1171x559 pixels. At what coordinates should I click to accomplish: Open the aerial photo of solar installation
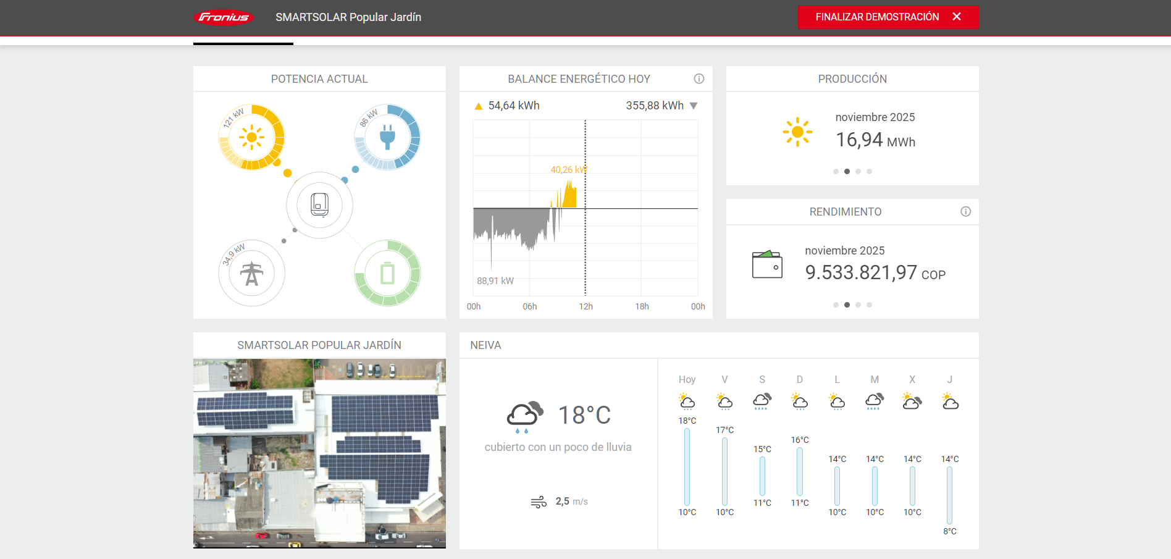point(319,453)
